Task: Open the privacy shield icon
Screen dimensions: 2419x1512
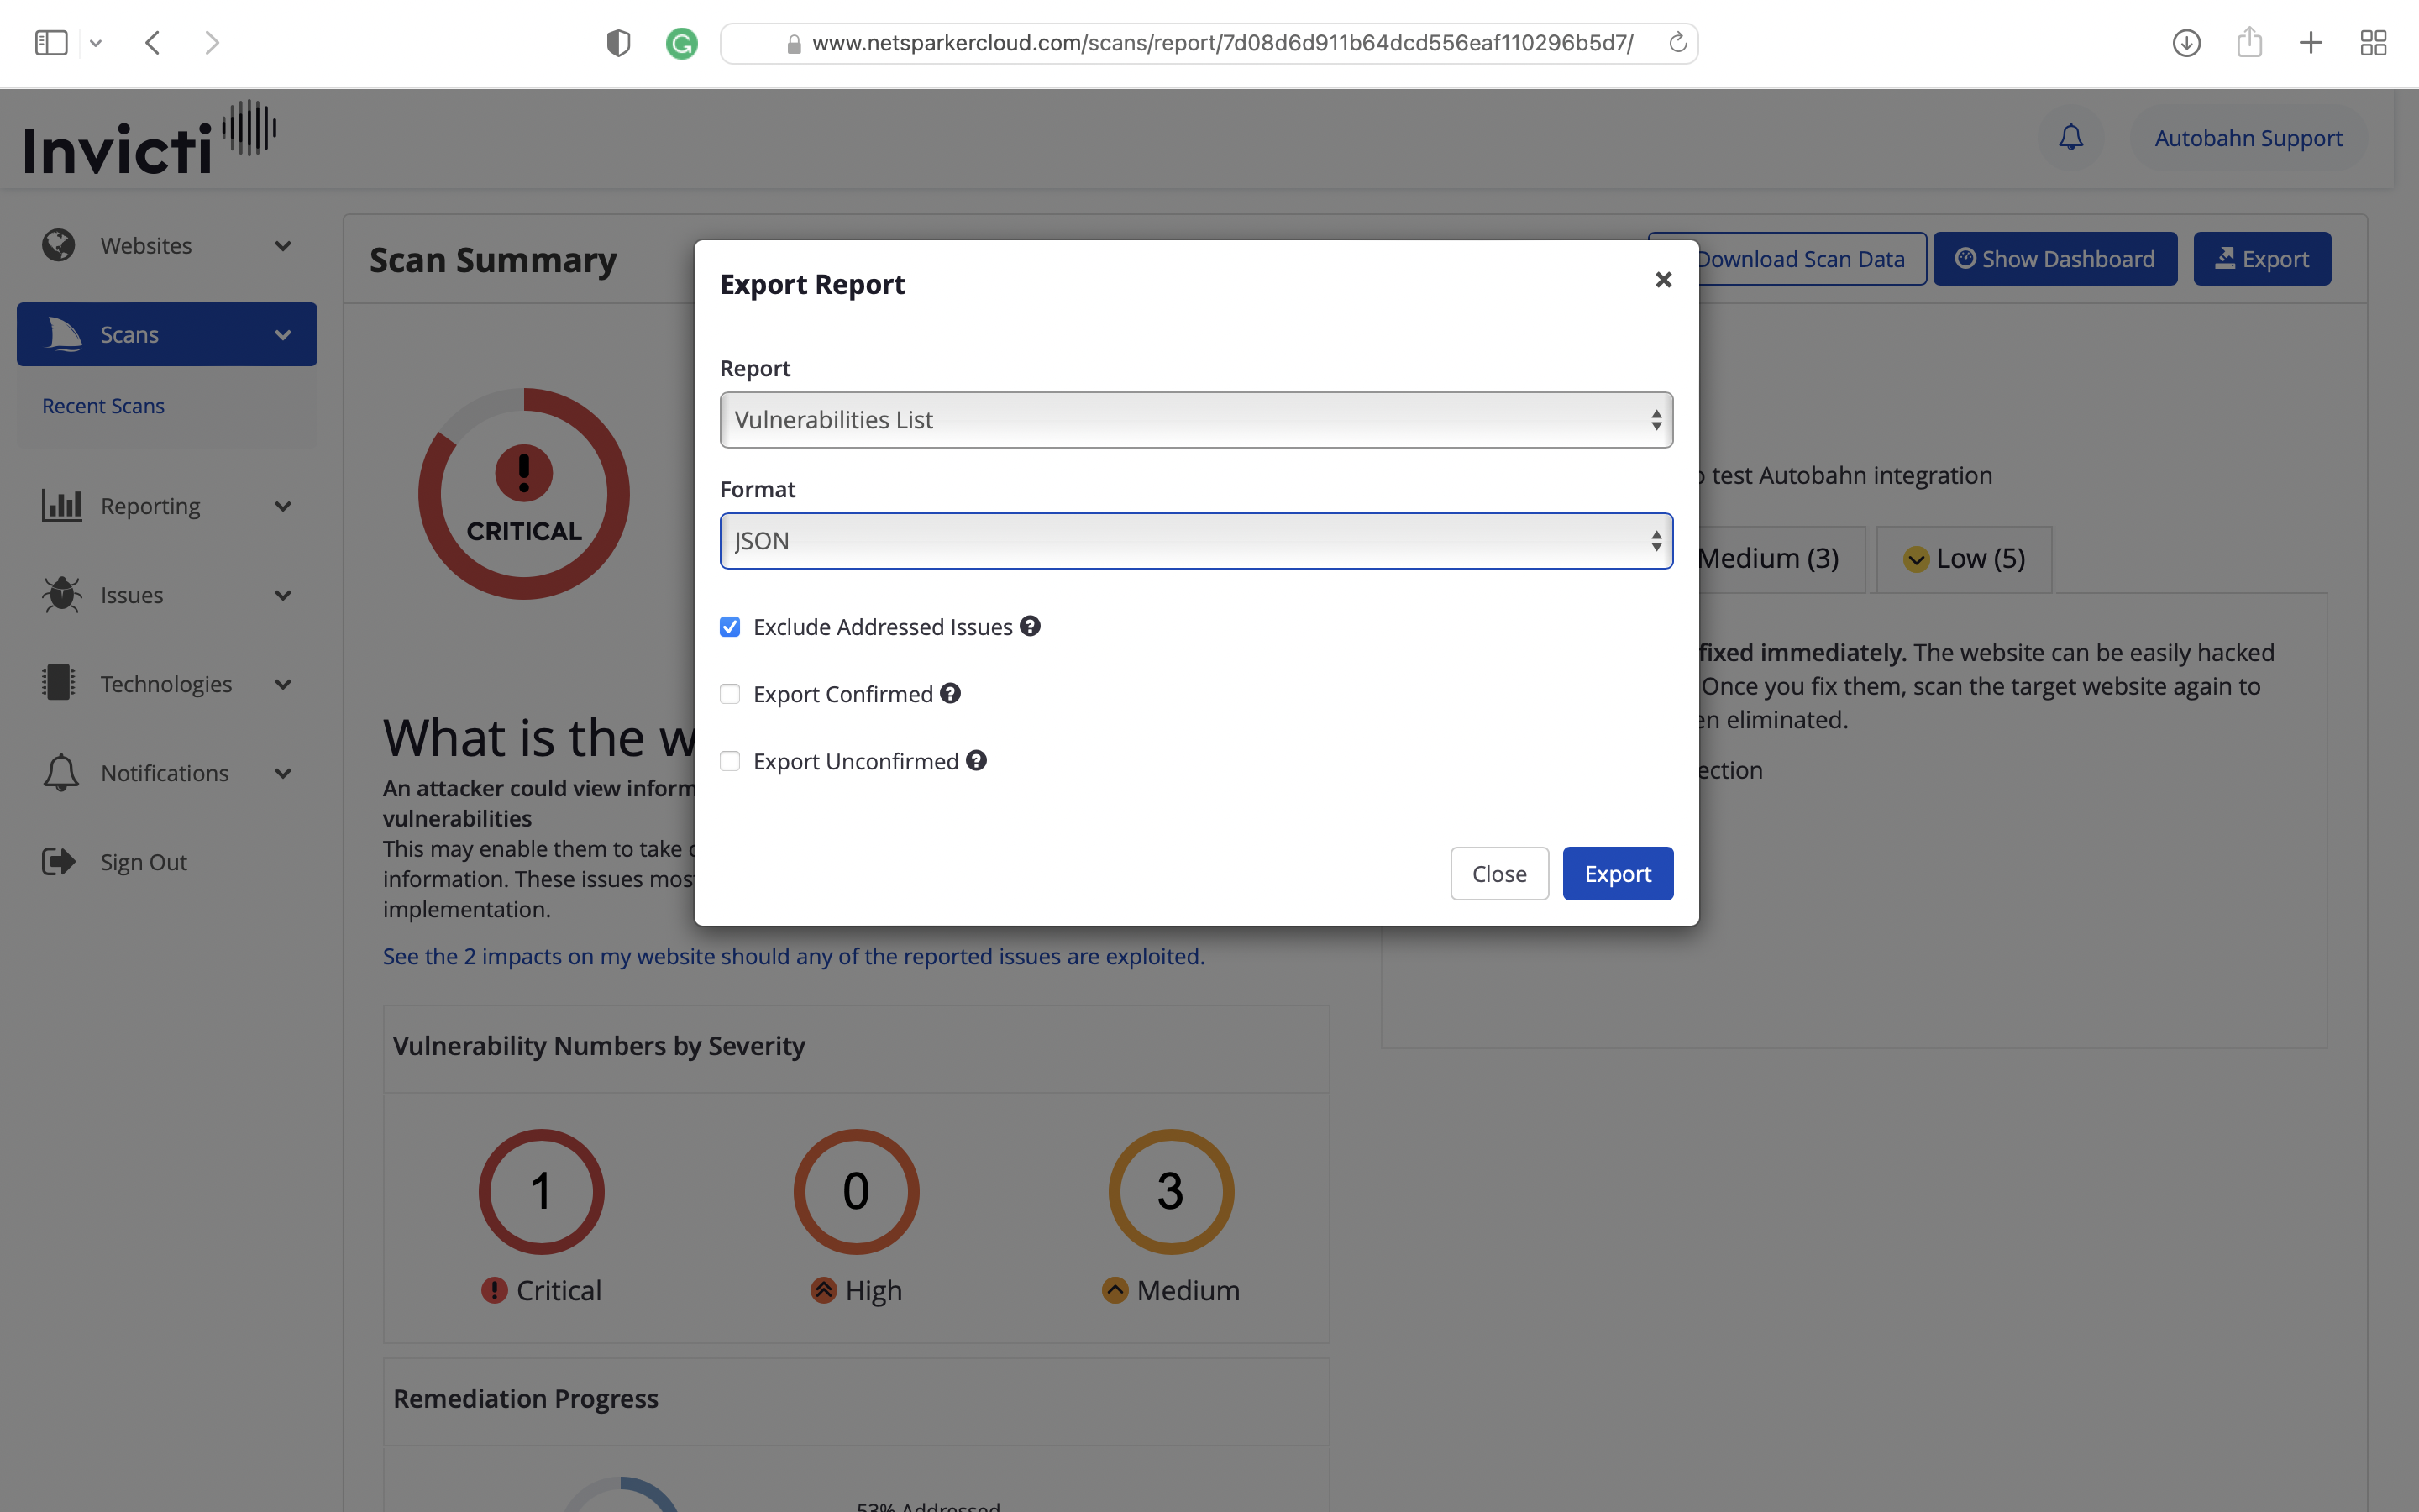Action: click(x=619, y=43)
